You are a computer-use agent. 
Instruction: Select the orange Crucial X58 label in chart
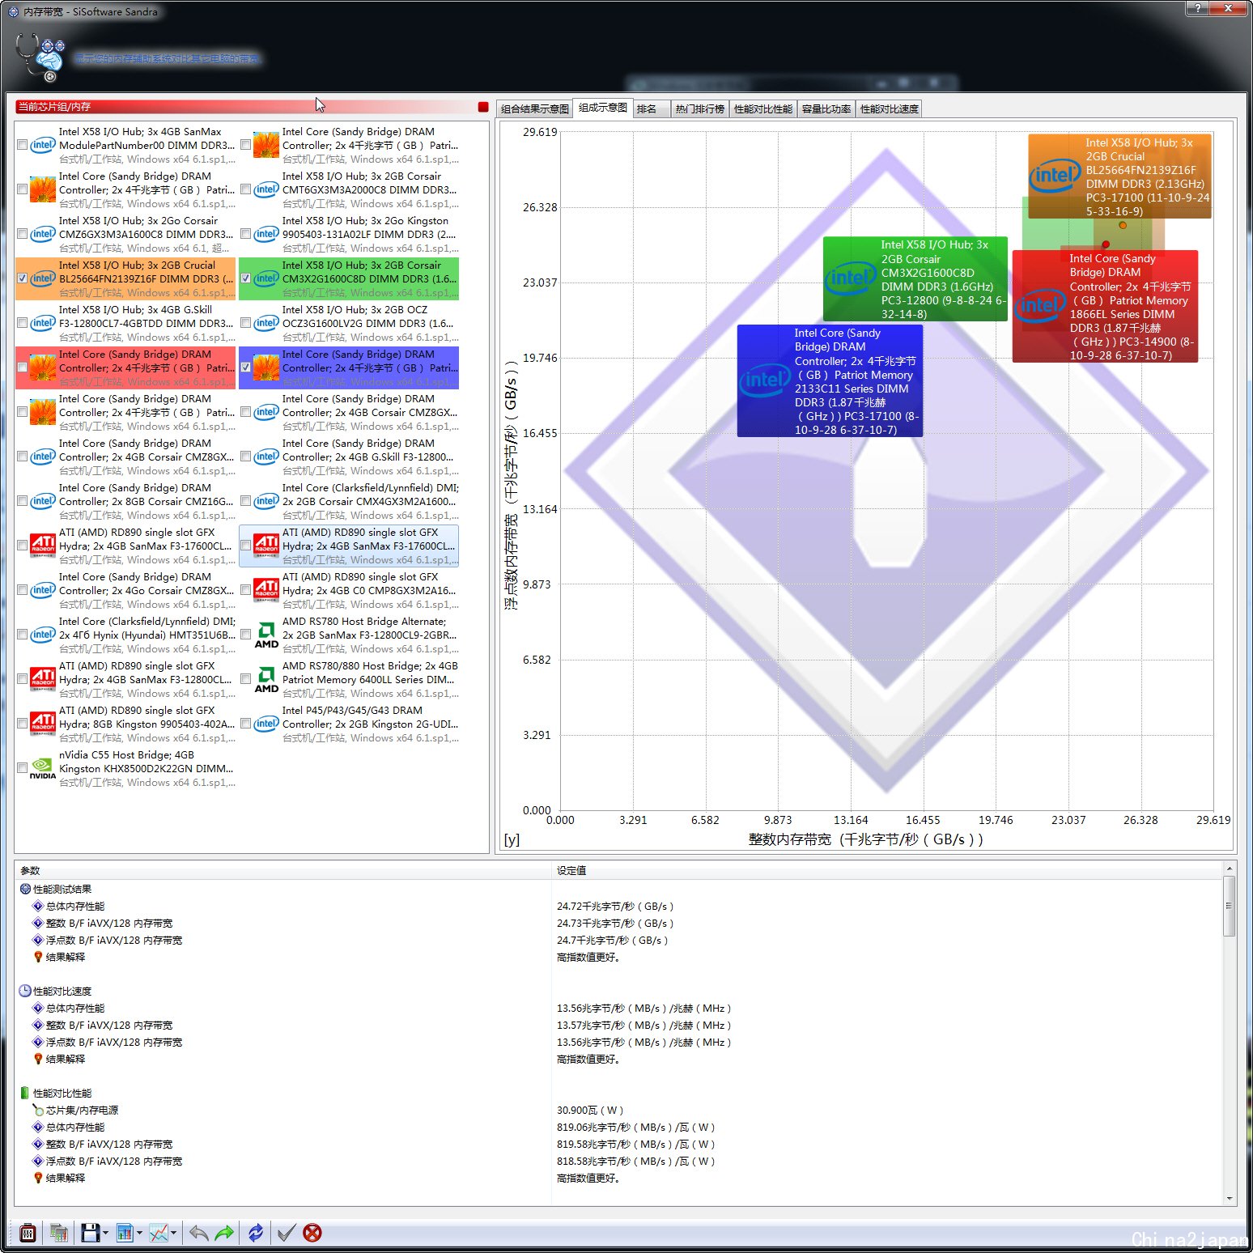click(1120, 176)
